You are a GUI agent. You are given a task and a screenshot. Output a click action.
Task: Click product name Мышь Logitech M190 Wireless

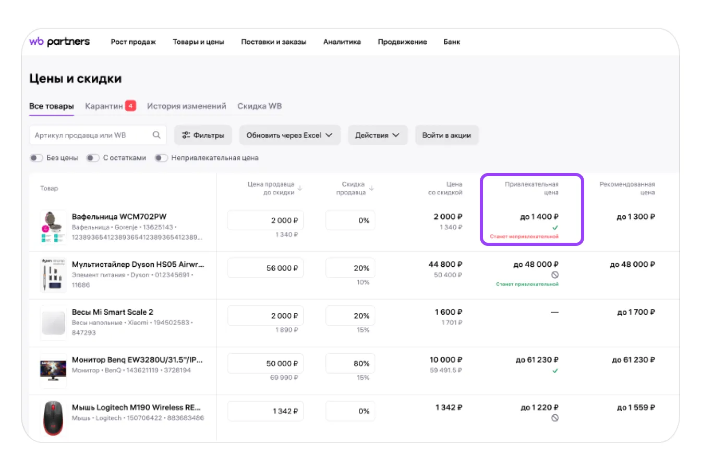[136, 407]
